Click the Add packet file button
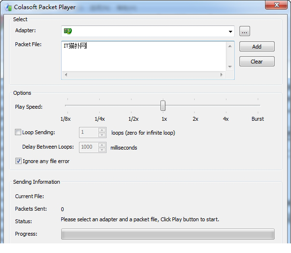 pos(257,47)
